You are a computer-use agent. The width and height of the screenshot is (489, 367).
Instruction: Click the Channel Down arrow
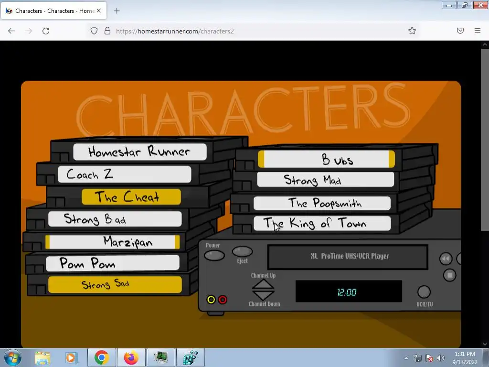[263, 295]
